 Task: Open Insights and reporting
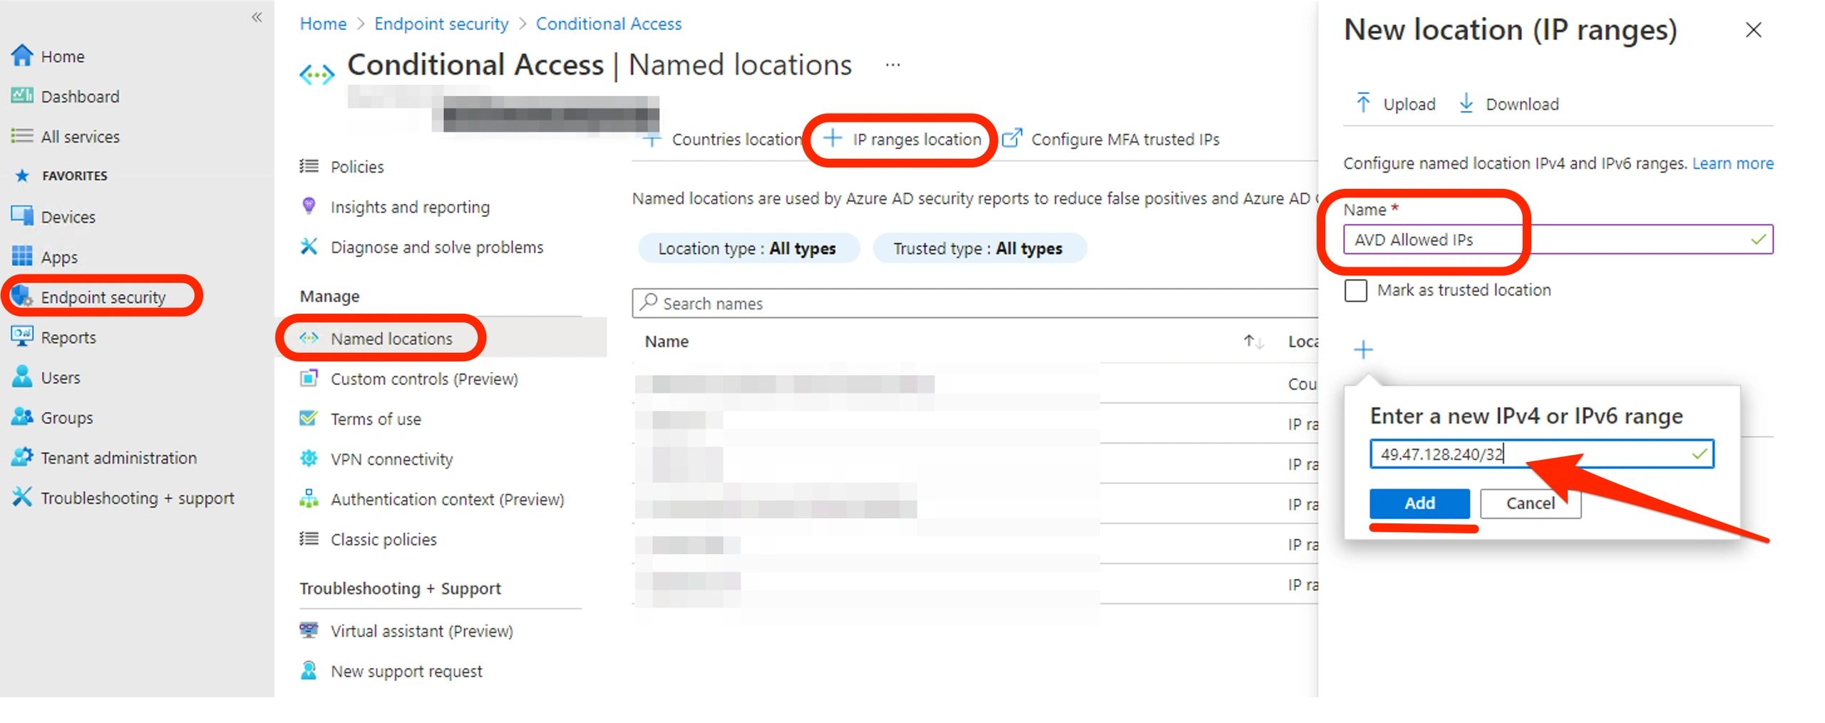tap(410, 207)
